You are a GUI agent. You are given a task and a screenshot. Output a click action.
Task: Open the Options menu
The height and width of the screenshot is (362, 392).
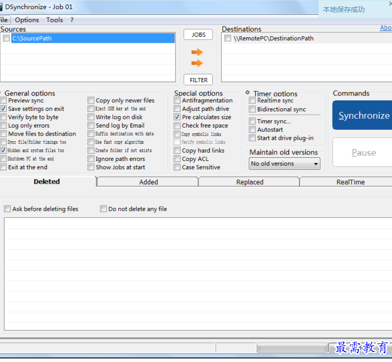[27, 20]
